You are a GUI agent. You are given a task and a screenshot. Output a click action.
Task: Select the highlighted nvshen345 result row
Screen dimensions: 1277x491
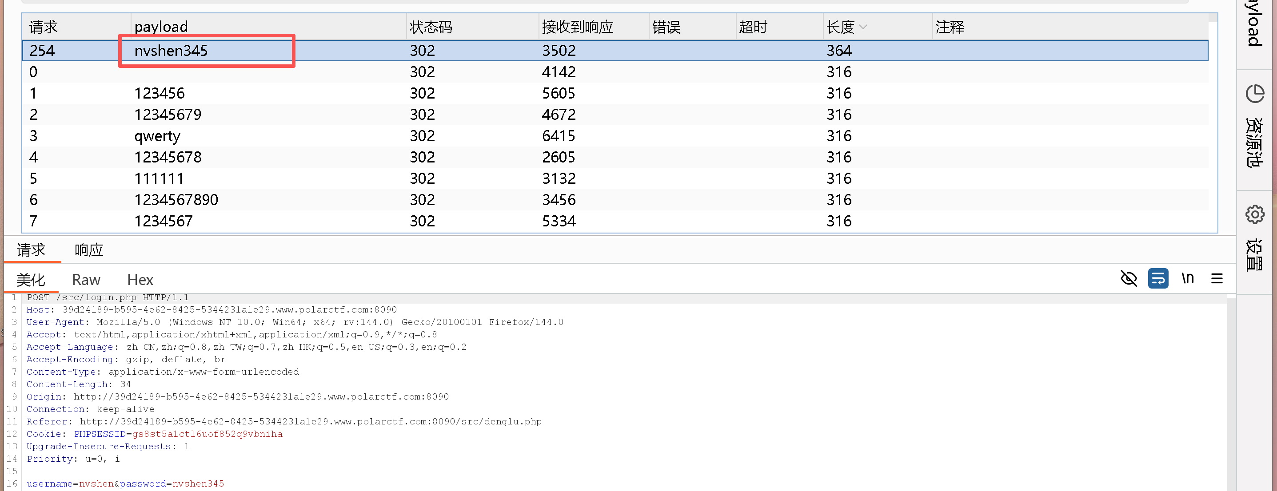pos(171,51)
